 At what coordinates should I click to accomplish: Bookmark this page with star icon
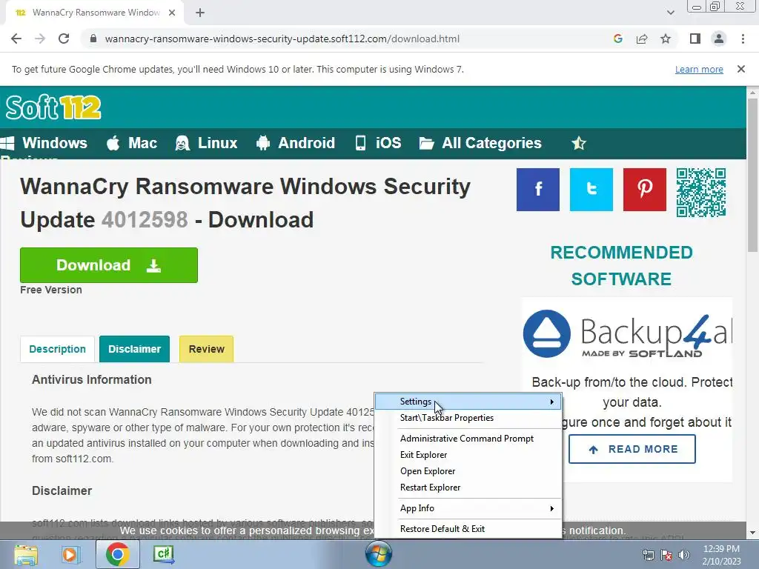[666, 39]
